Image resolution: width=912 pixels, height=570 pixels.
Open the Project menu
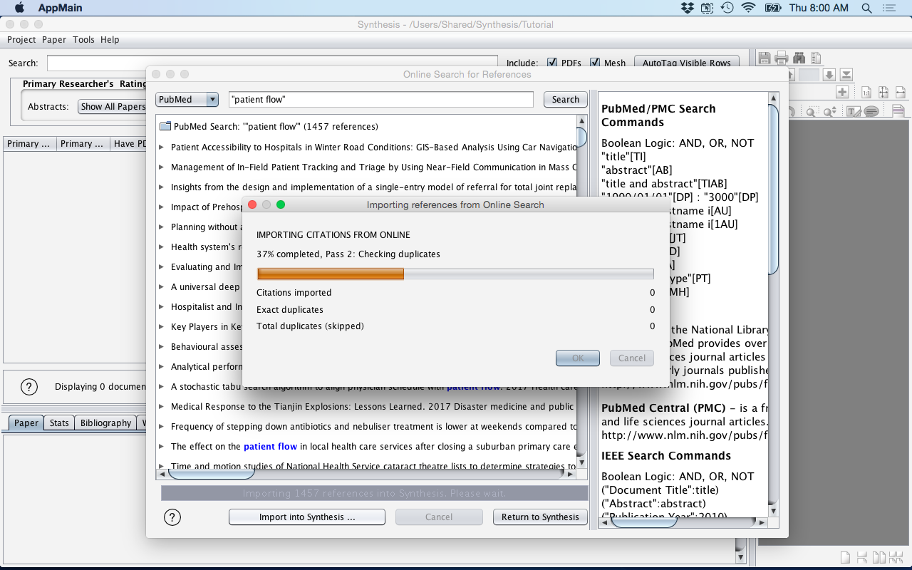(21, 40)
